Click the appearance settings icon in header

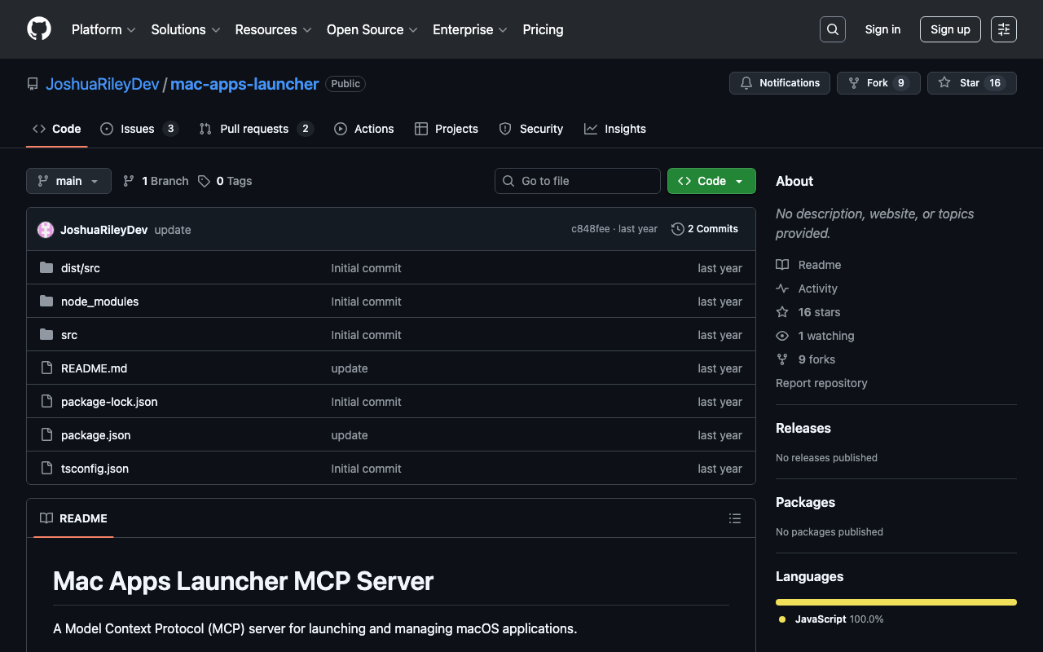(1003, 29)
